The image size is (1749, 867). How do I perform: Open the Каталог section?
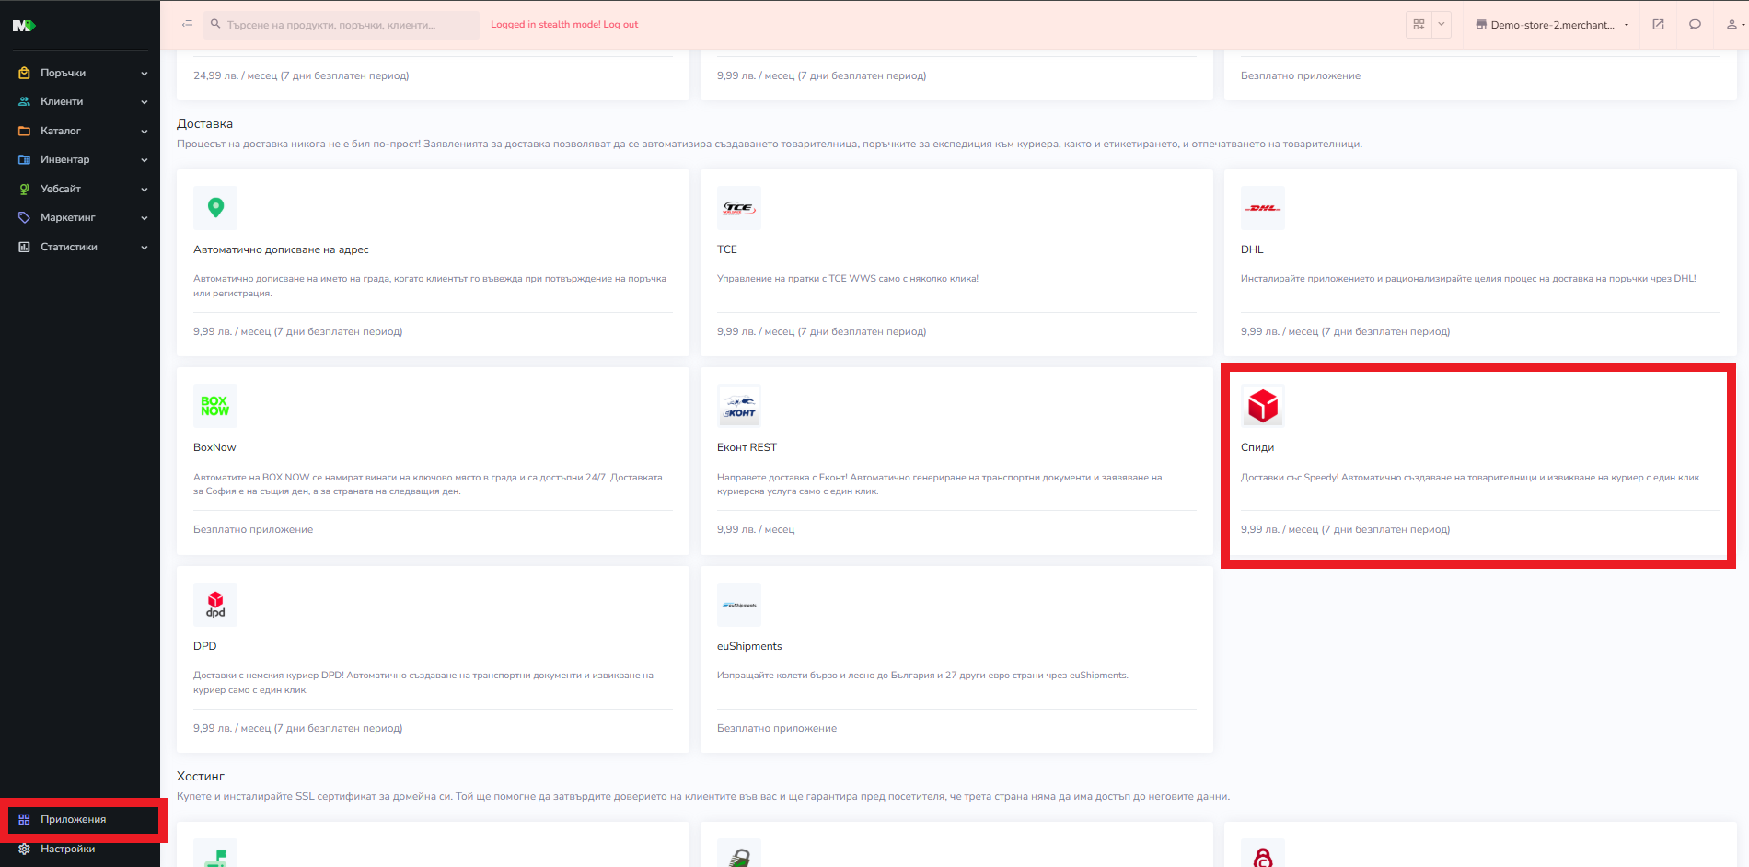[61, 131]
